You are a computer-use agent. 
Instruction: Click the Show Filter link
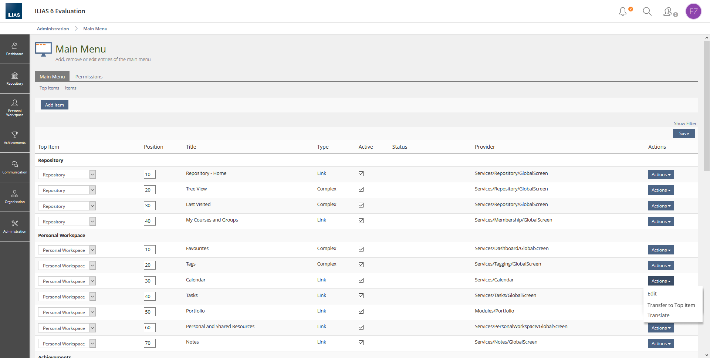coord(685,124)
